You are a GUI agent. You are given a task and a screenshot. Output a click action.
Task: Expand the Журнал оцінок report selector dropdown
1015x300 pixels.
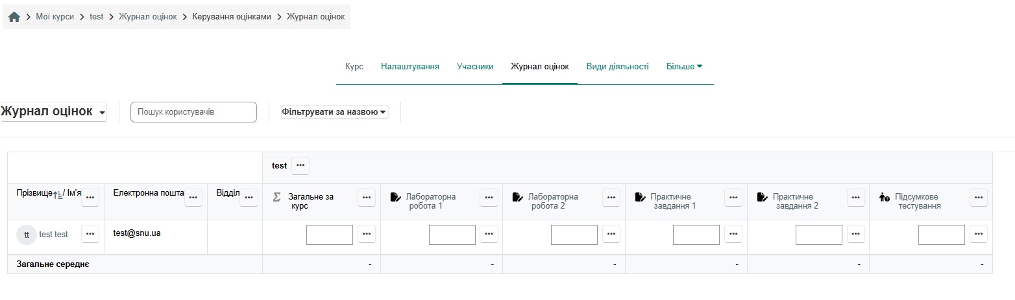(x=53, y=112)
